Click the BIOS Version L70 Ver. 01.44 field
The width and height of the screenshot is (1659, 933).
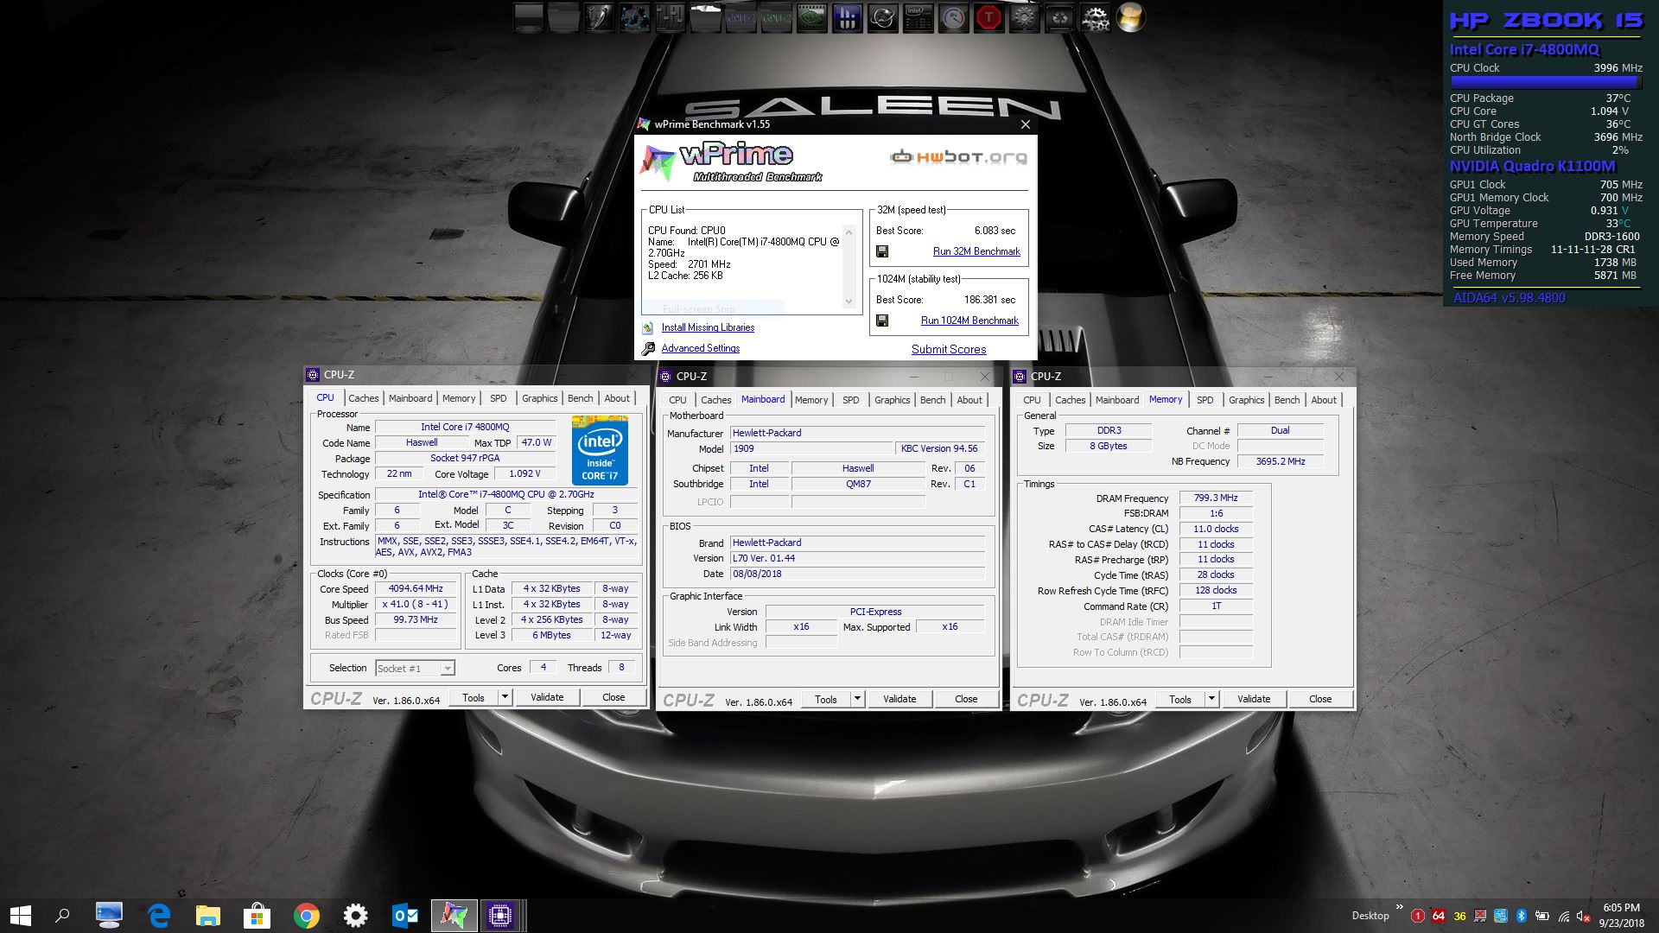[857, 558]
